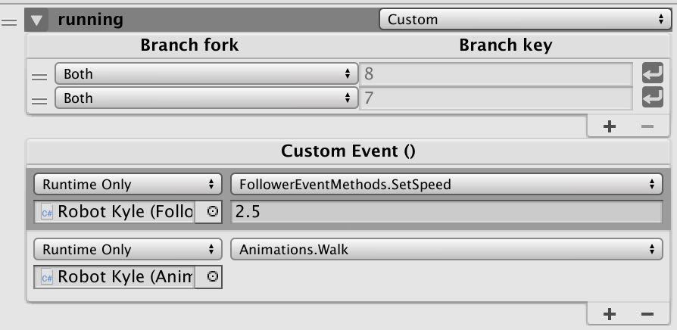Screen dimensions: 677x330
Task: Add a branch with the plus icon
Action: pyautogui.click(x=609, y=126)
